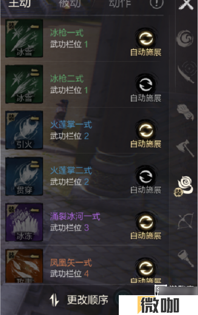The image size is (198, 315).
Task: Open the info exclamation icon
Action: (156, 4)
